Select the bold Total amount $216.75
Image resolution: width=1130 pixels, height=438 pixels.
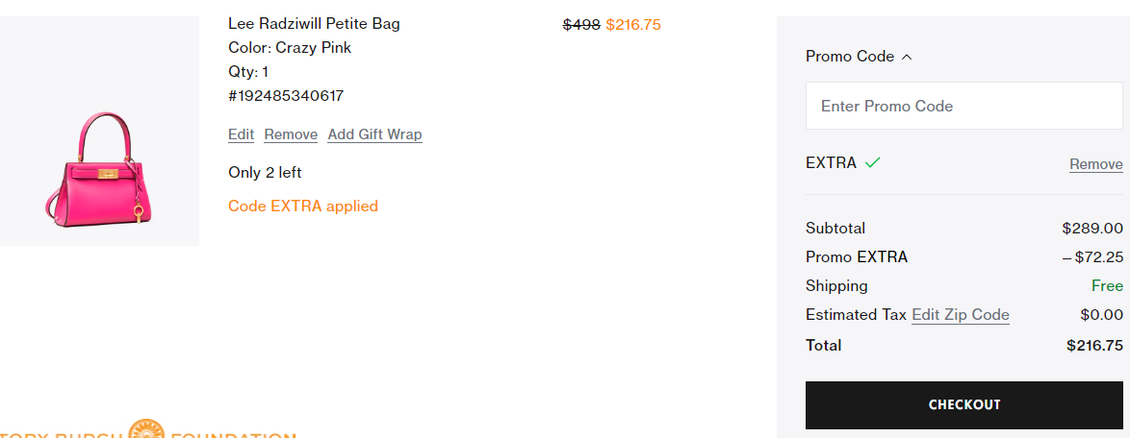coord(1094,345)
